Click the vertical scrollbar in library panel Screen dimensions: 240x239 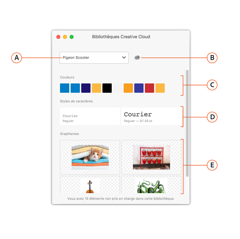tap(187, 123)
